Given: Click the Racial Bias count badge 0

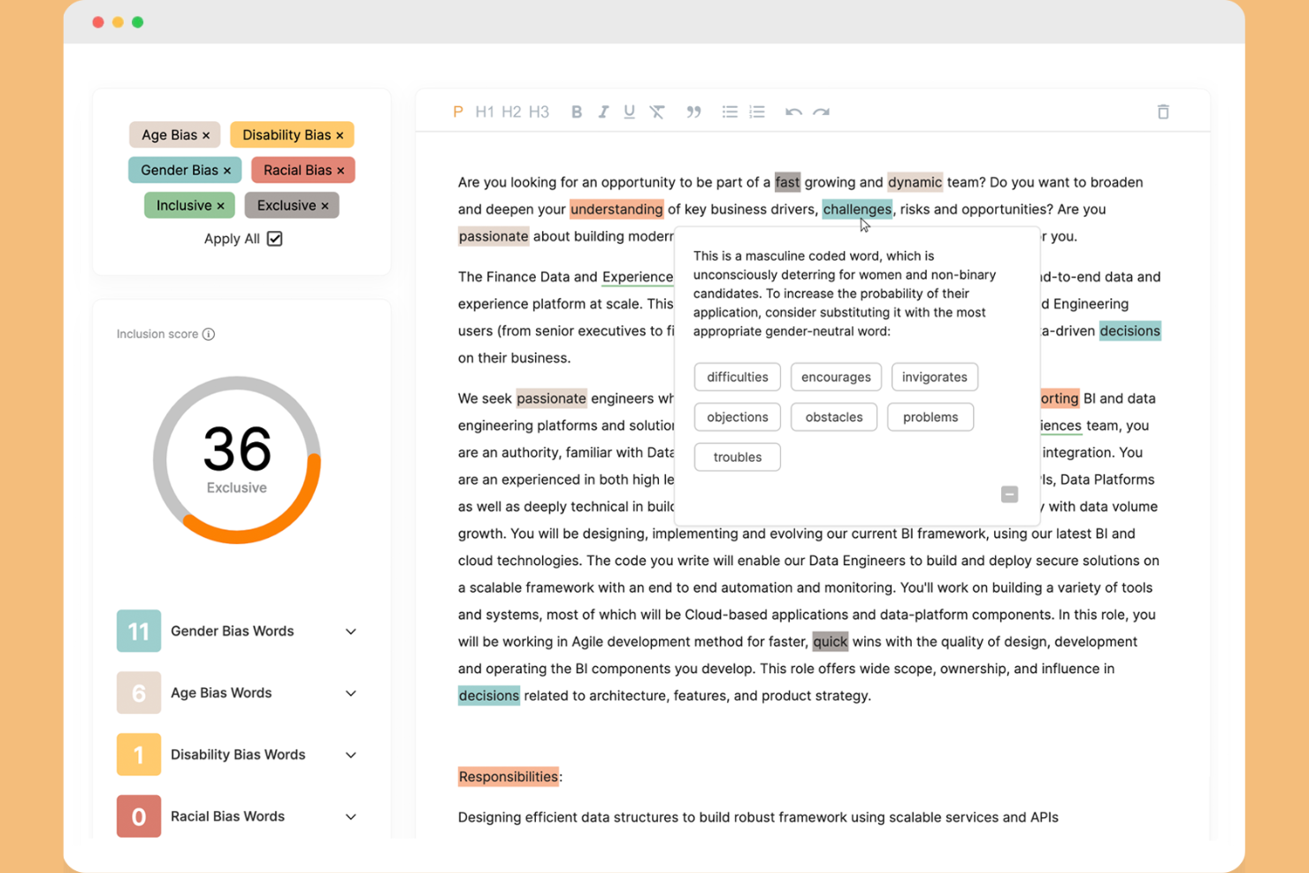Looking at the screenshot, I should (139, 816).
